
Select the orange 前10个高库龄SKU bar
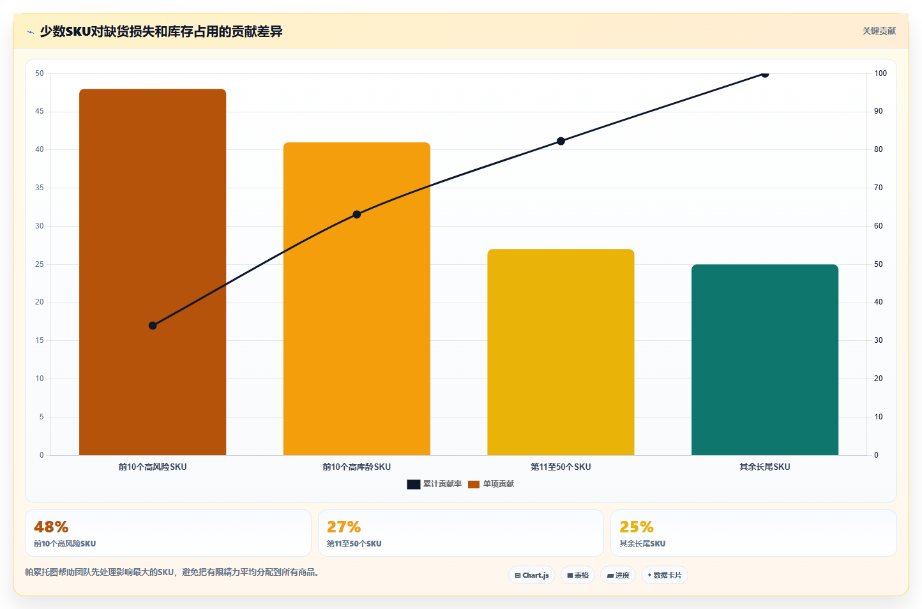tap(357, 299)
